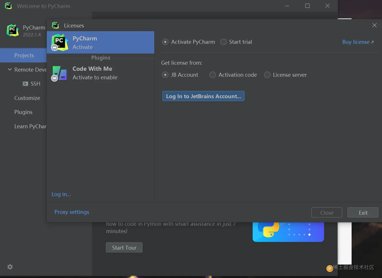
Task: Click the Licenses dialog title icon
Action: pos(55,25)
